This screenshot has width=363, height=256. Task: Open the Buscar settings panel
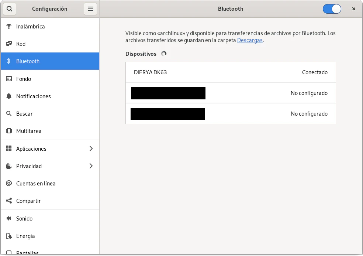pos(24,114)
